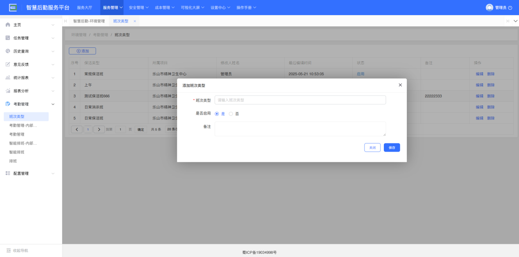Open the 服务管理 dropdown menu
Viewport: 519px width, 257px height.
coord(113,7)
